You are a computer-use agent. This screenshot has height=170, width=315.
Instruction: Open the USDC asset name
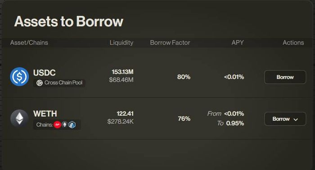[x=45, y=73]
